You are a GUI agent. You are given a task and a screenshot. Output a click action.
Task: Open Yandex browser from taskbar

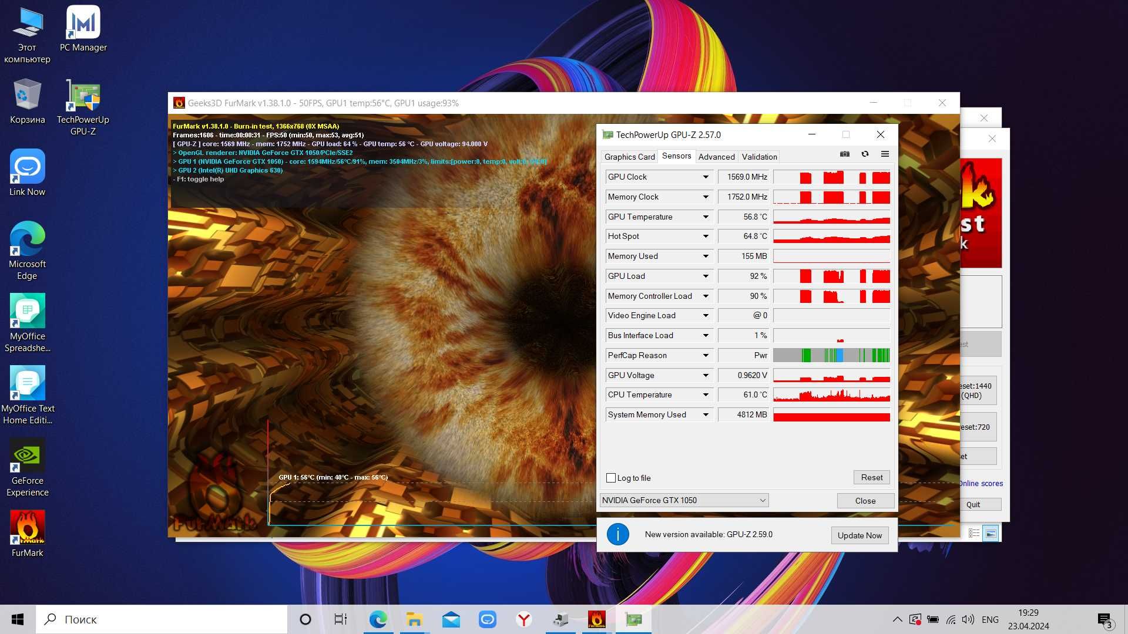[524, 619]
